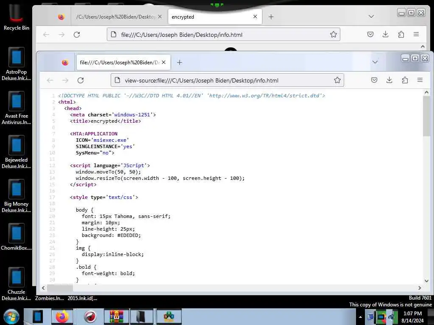This screenshot has width=434, height=325.
Task: List all tabs in the background window
Action: pos(371,17)
